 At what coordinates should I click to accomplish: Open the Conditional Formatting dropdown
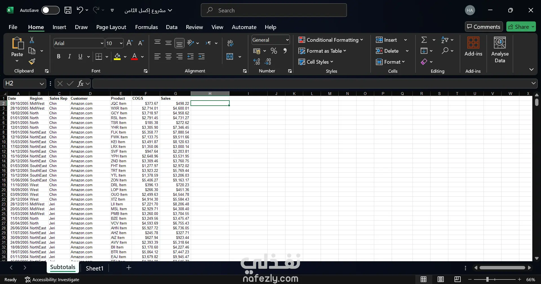331,40
